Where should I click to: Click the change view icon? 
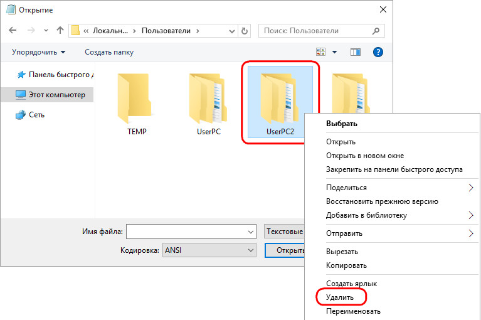coord(322,52)
